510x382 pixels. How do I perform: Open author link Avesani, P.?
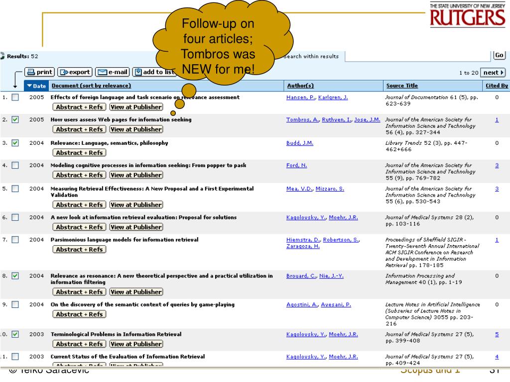click(x=336, y=305)
